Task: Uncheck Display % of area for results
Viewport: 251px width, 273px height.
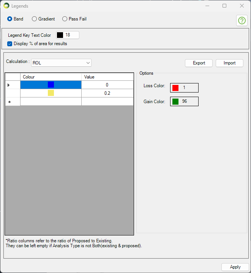Action: coord(9,44)
